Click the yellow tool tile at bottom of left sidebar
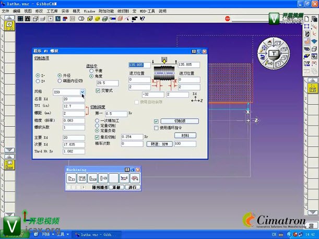Viewport: 319px width, 239px height. pos(9,165)
